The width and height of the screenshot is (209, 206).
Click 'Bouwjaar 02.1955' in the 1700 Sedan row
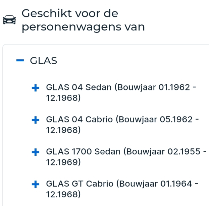tap(162, 152)
